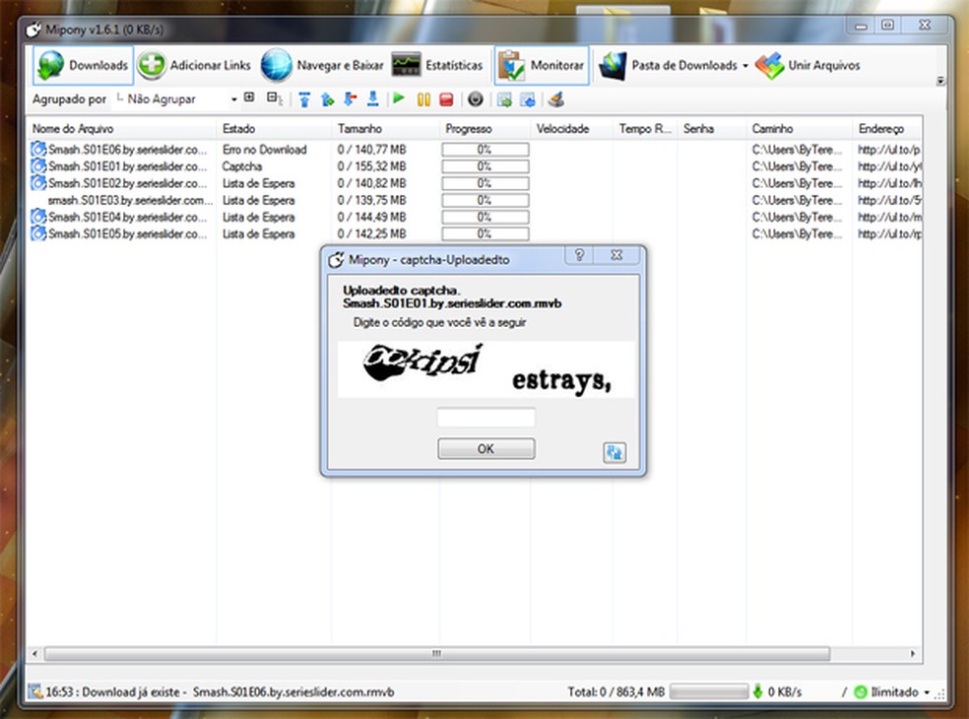Stop downloads with red stop icon

(446, 98)
